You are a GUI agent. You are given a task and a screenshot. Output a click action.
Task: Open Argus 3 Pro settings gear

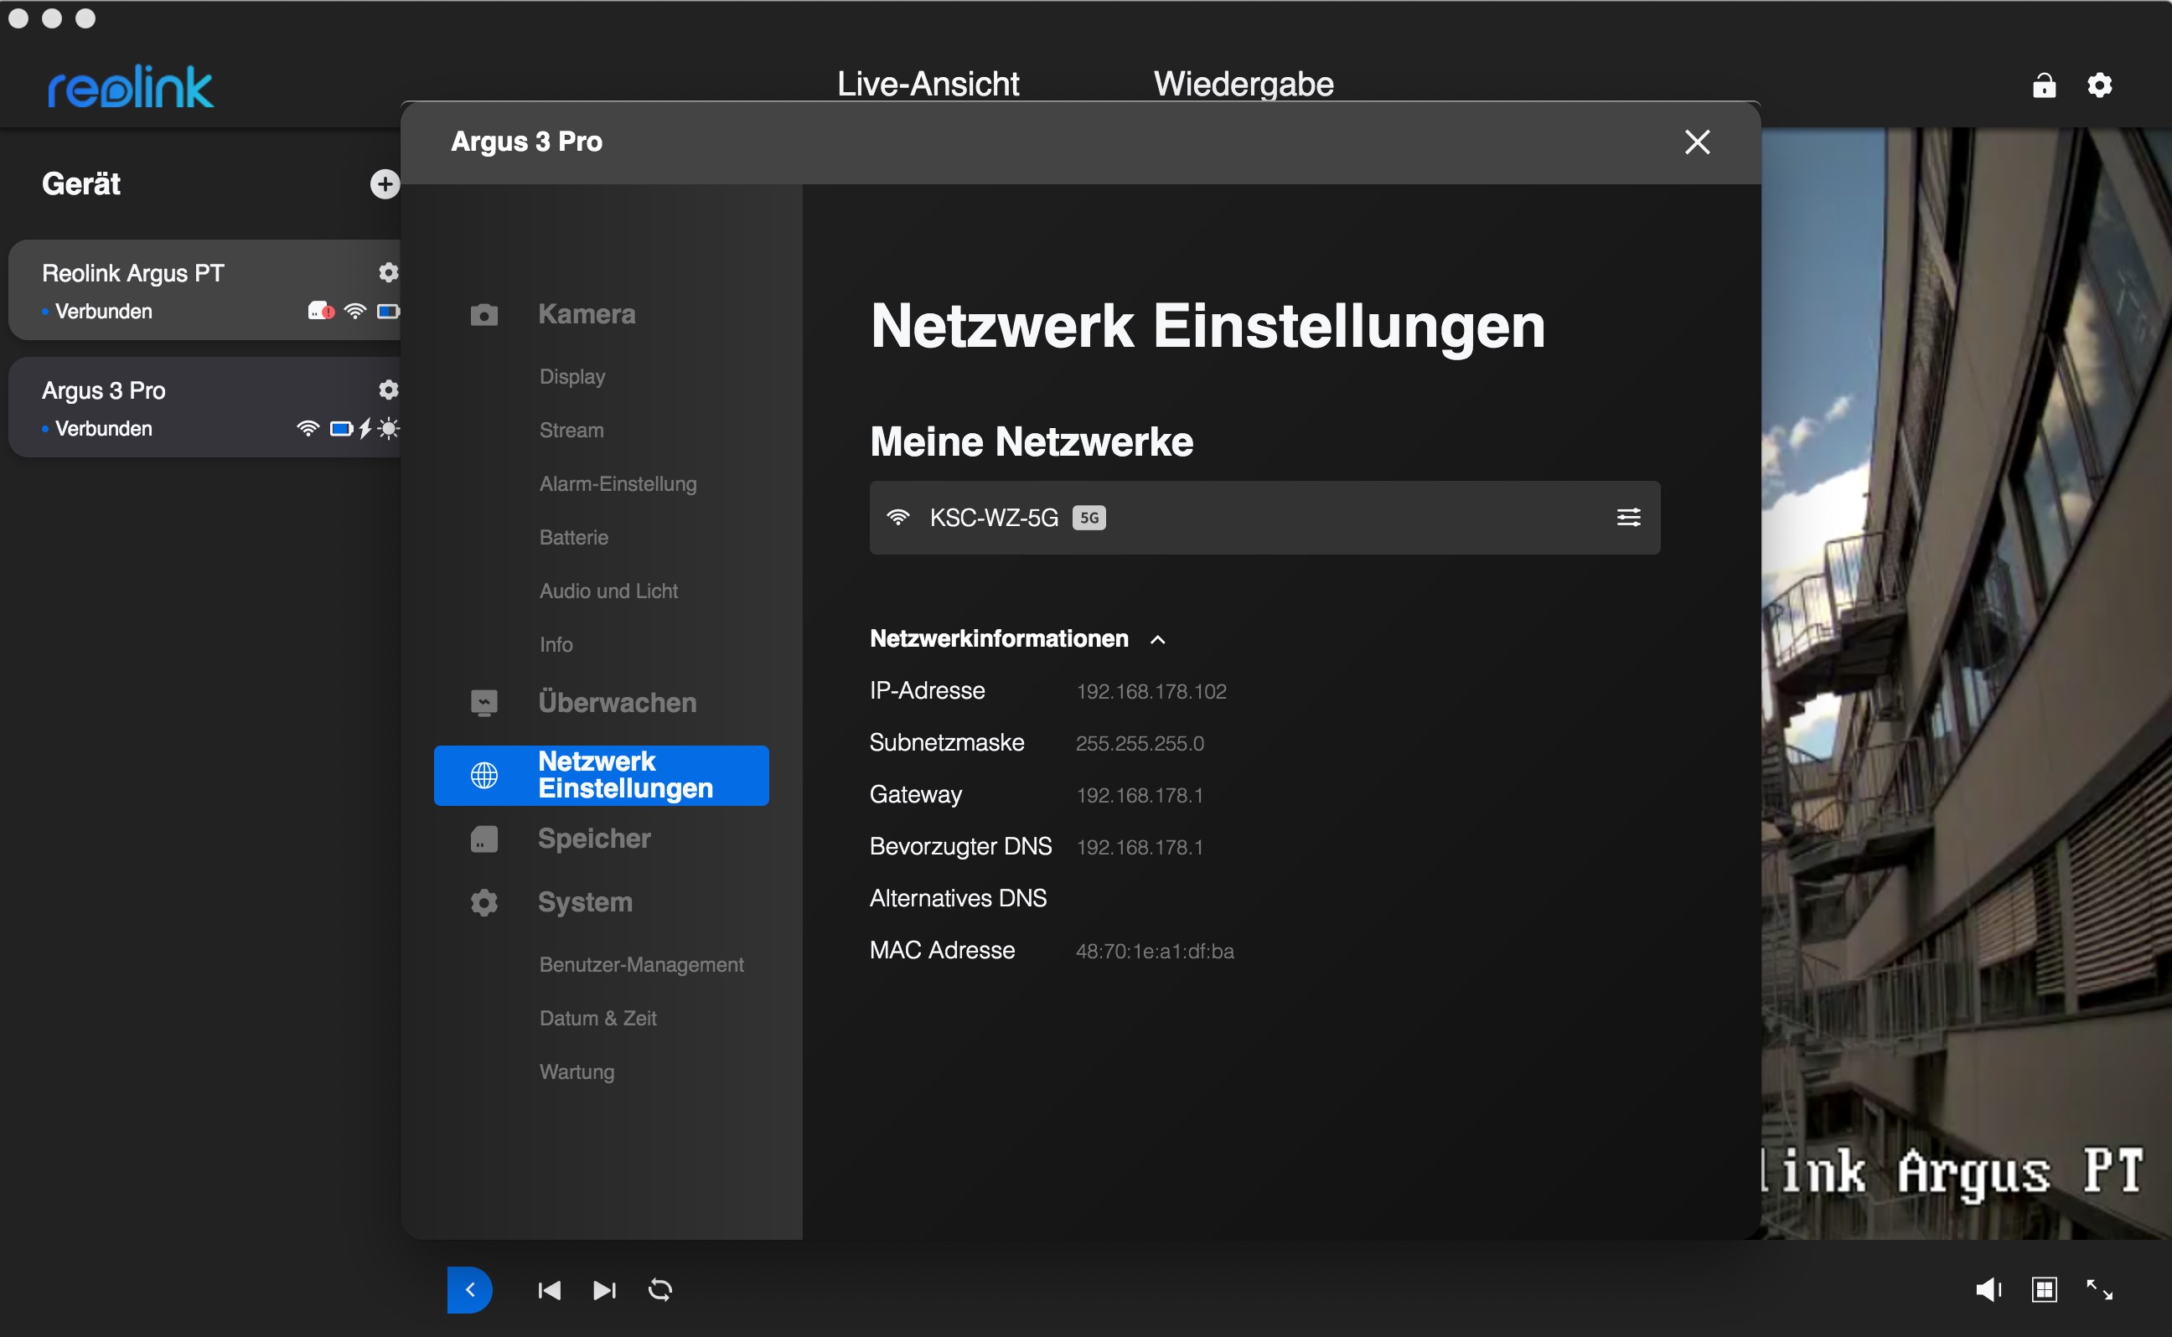tap(387, 390)
